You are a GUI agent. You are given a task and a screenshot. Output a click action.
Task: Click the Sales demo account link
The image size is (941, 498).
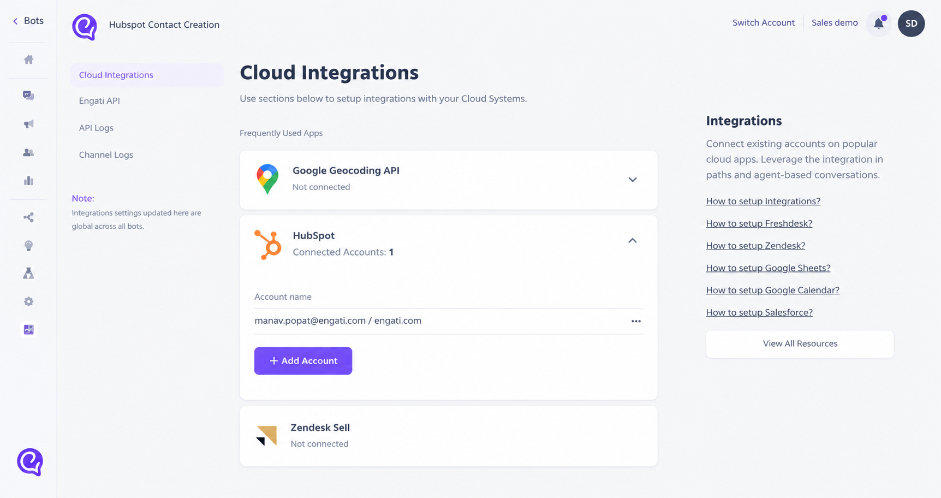pos(835,23)
